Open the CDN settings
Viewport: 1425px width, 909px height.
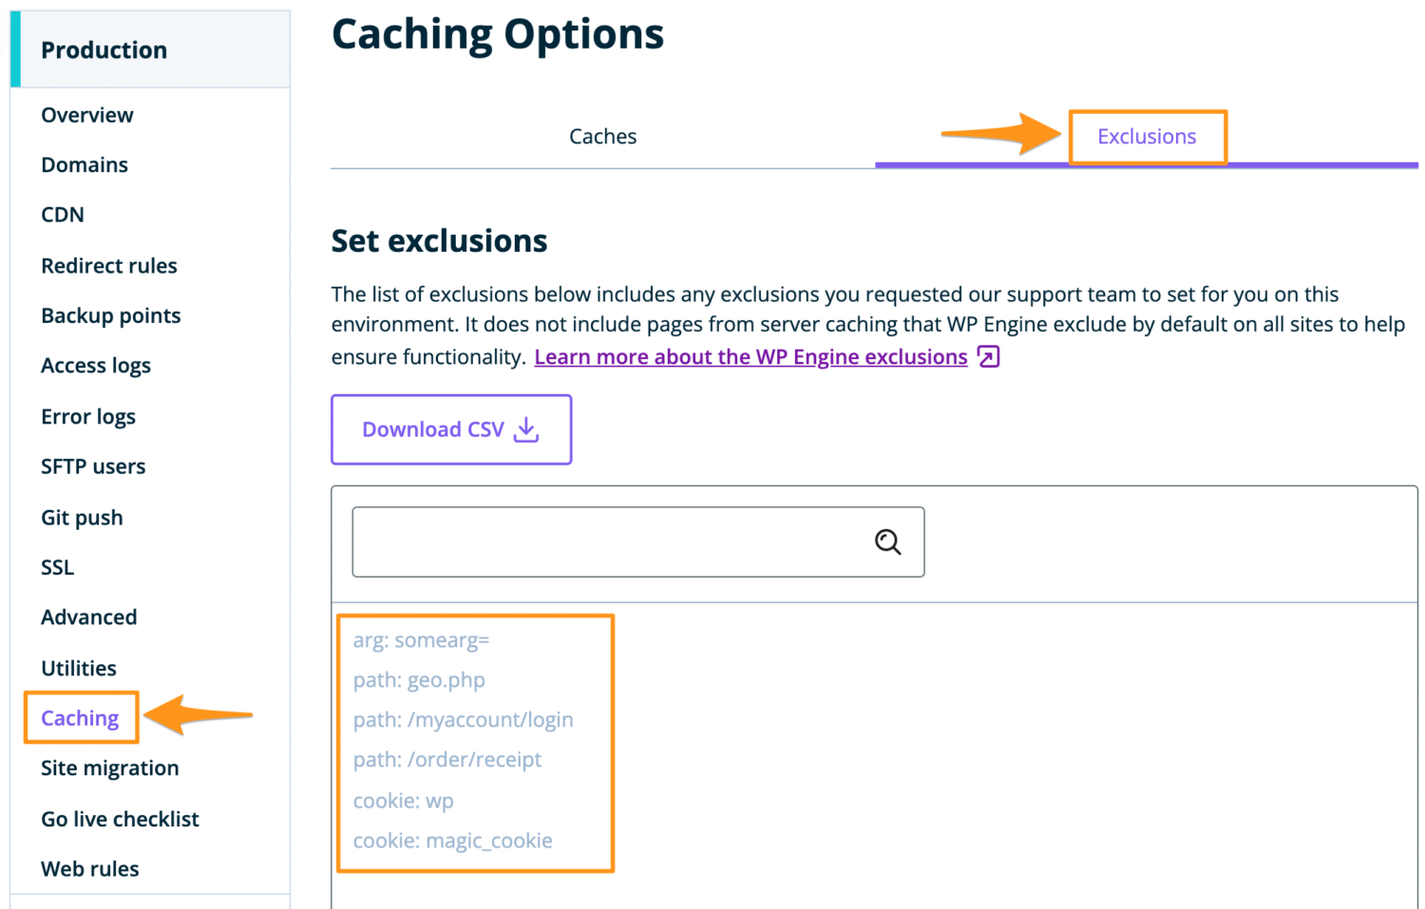tap(61, 214)
